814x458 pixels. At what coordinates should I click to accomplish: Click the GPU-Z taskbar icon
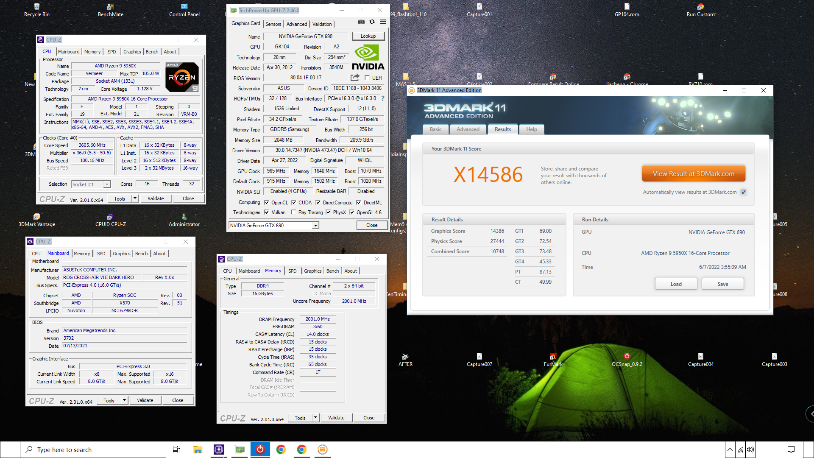[x=240, y=450]
